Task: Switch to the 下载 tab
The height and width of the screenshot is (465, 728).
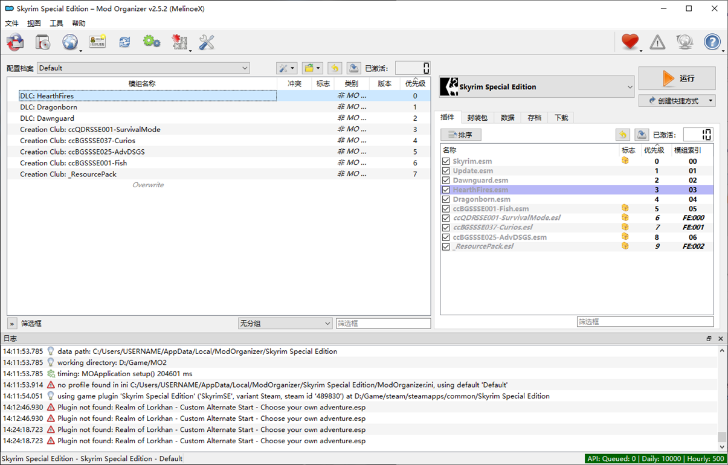Action: [x=561, y=118]
